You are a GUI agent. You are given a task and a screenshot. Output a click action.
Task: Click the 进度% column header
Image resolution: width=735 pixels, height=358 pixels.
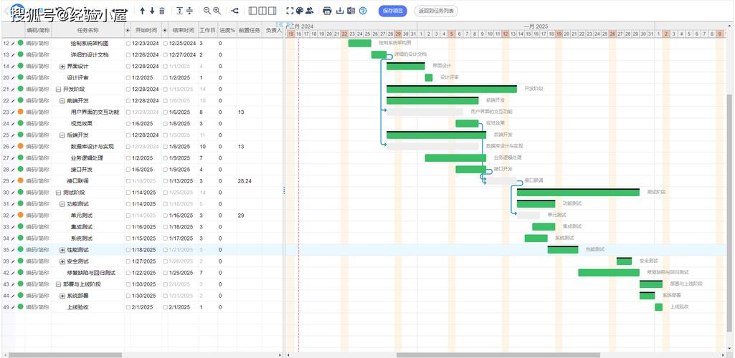coord(227,30)
